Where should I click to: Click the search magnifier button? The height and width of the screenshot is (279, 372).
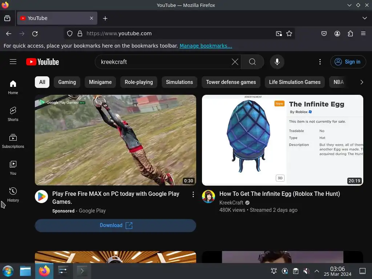point(252,62)
